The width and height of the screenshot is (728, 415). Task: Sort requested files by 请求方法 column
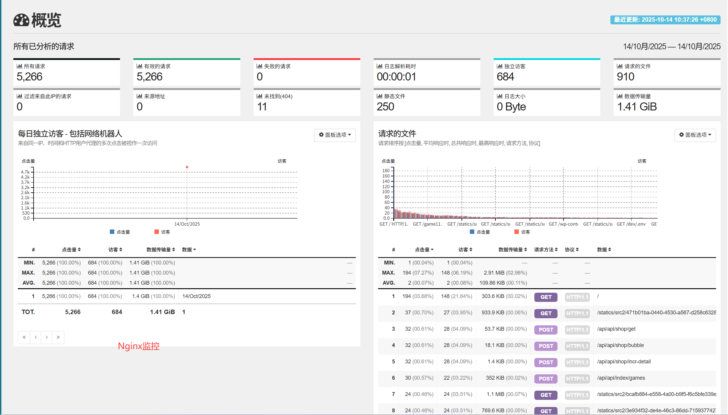(546, 250)
